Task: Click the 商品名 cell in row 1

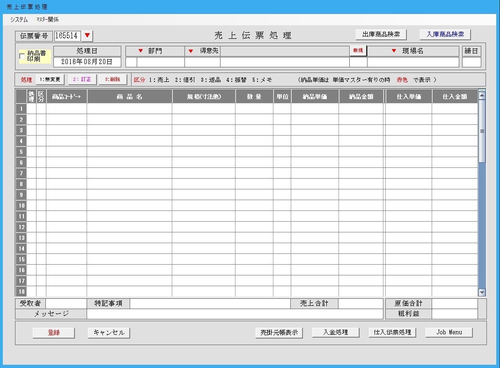Action: pyautogui.click(x=130, y=109)
